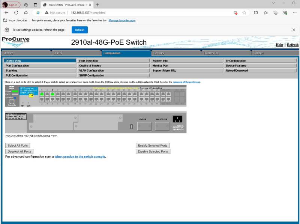Click Select All Ports button
Screen dimensions: 300x224
point(18,146)
